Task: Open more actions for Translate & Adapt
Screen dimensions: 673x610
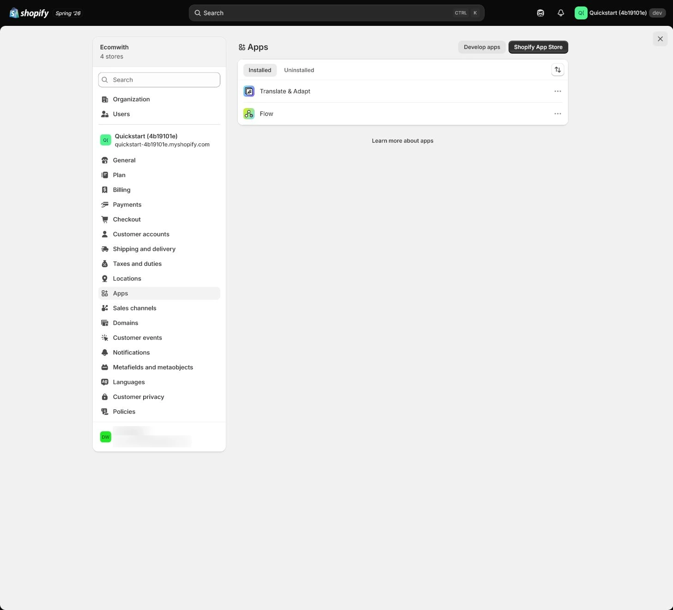Action: (x=558, y=91)
